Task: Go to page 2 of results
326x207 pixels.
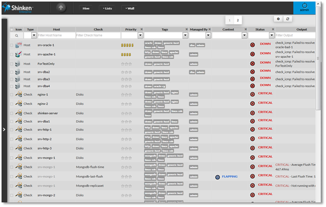Action: tap(238, 20)
